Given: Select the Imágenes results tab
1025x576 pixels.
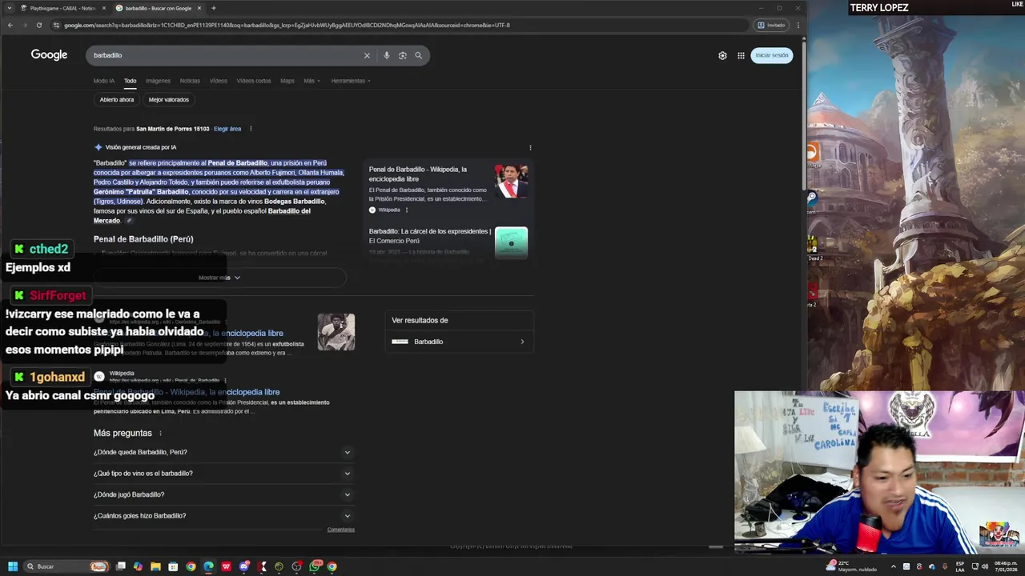Looking at the screenshot, I should coord(158,81).
